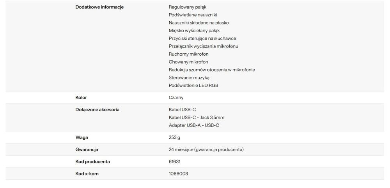Viewport: 390px width, 188px height.
Task: Click the 'Regulowany pałąk' text
Action: coord(188,7)
